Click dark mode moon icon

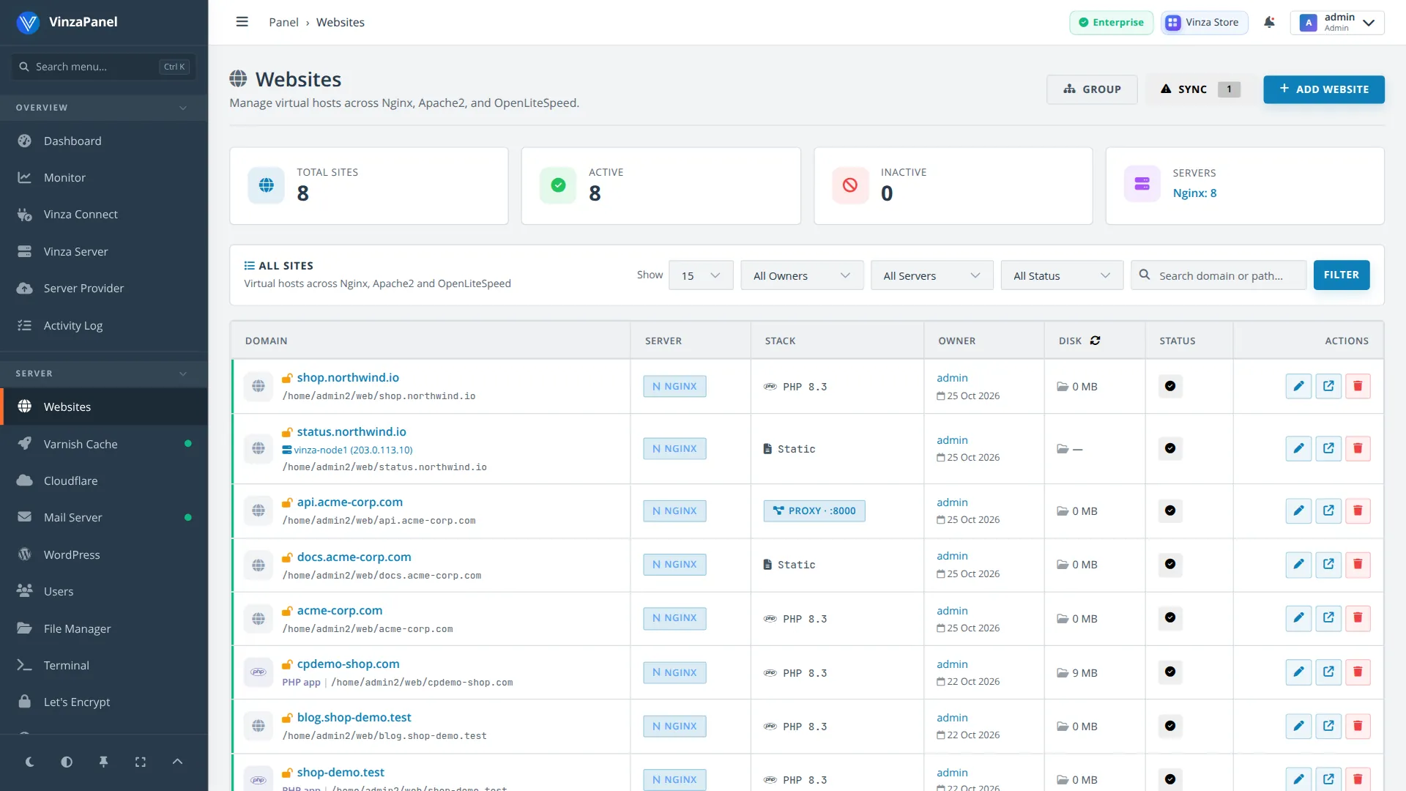coord(30,762)
